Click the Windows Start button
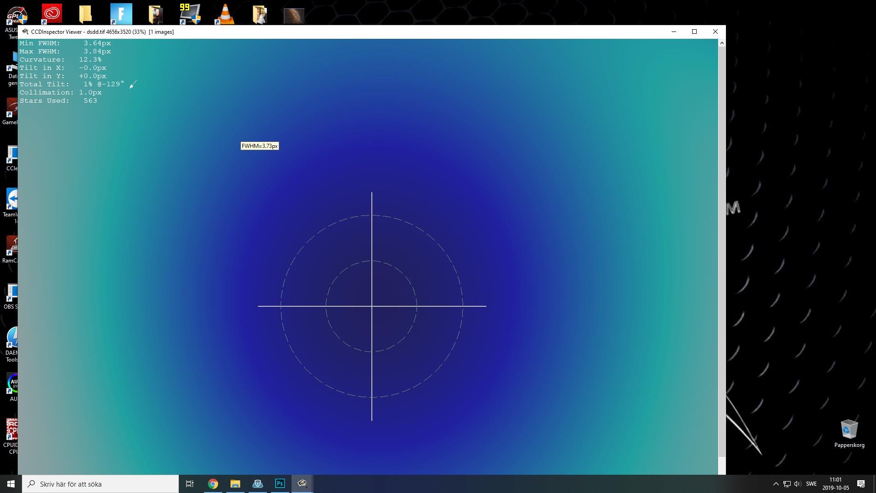Image resolution: width=876 pixels, height=493 pixels. coord(11,484)
